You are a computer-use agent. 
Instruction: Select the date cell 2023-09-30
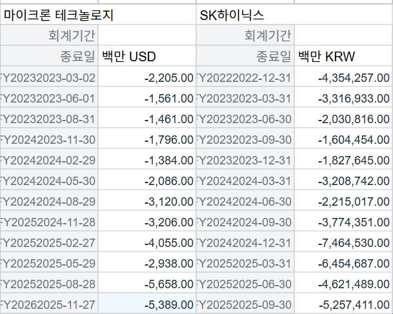[245, 139]
